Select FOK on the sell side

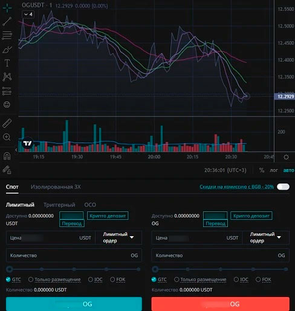pos(264,280)
